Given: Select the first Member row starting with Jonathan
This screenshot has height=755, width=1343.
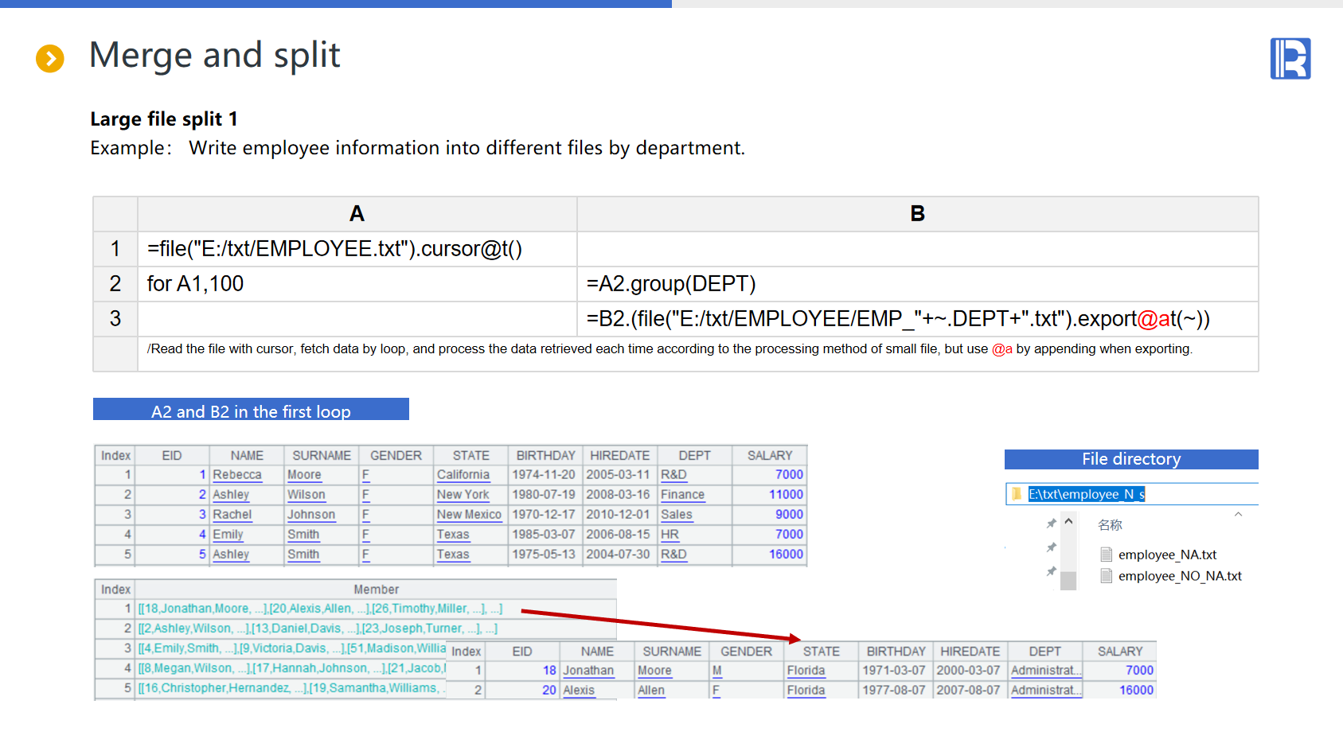Looking at the screenshot, I should 320,609.
